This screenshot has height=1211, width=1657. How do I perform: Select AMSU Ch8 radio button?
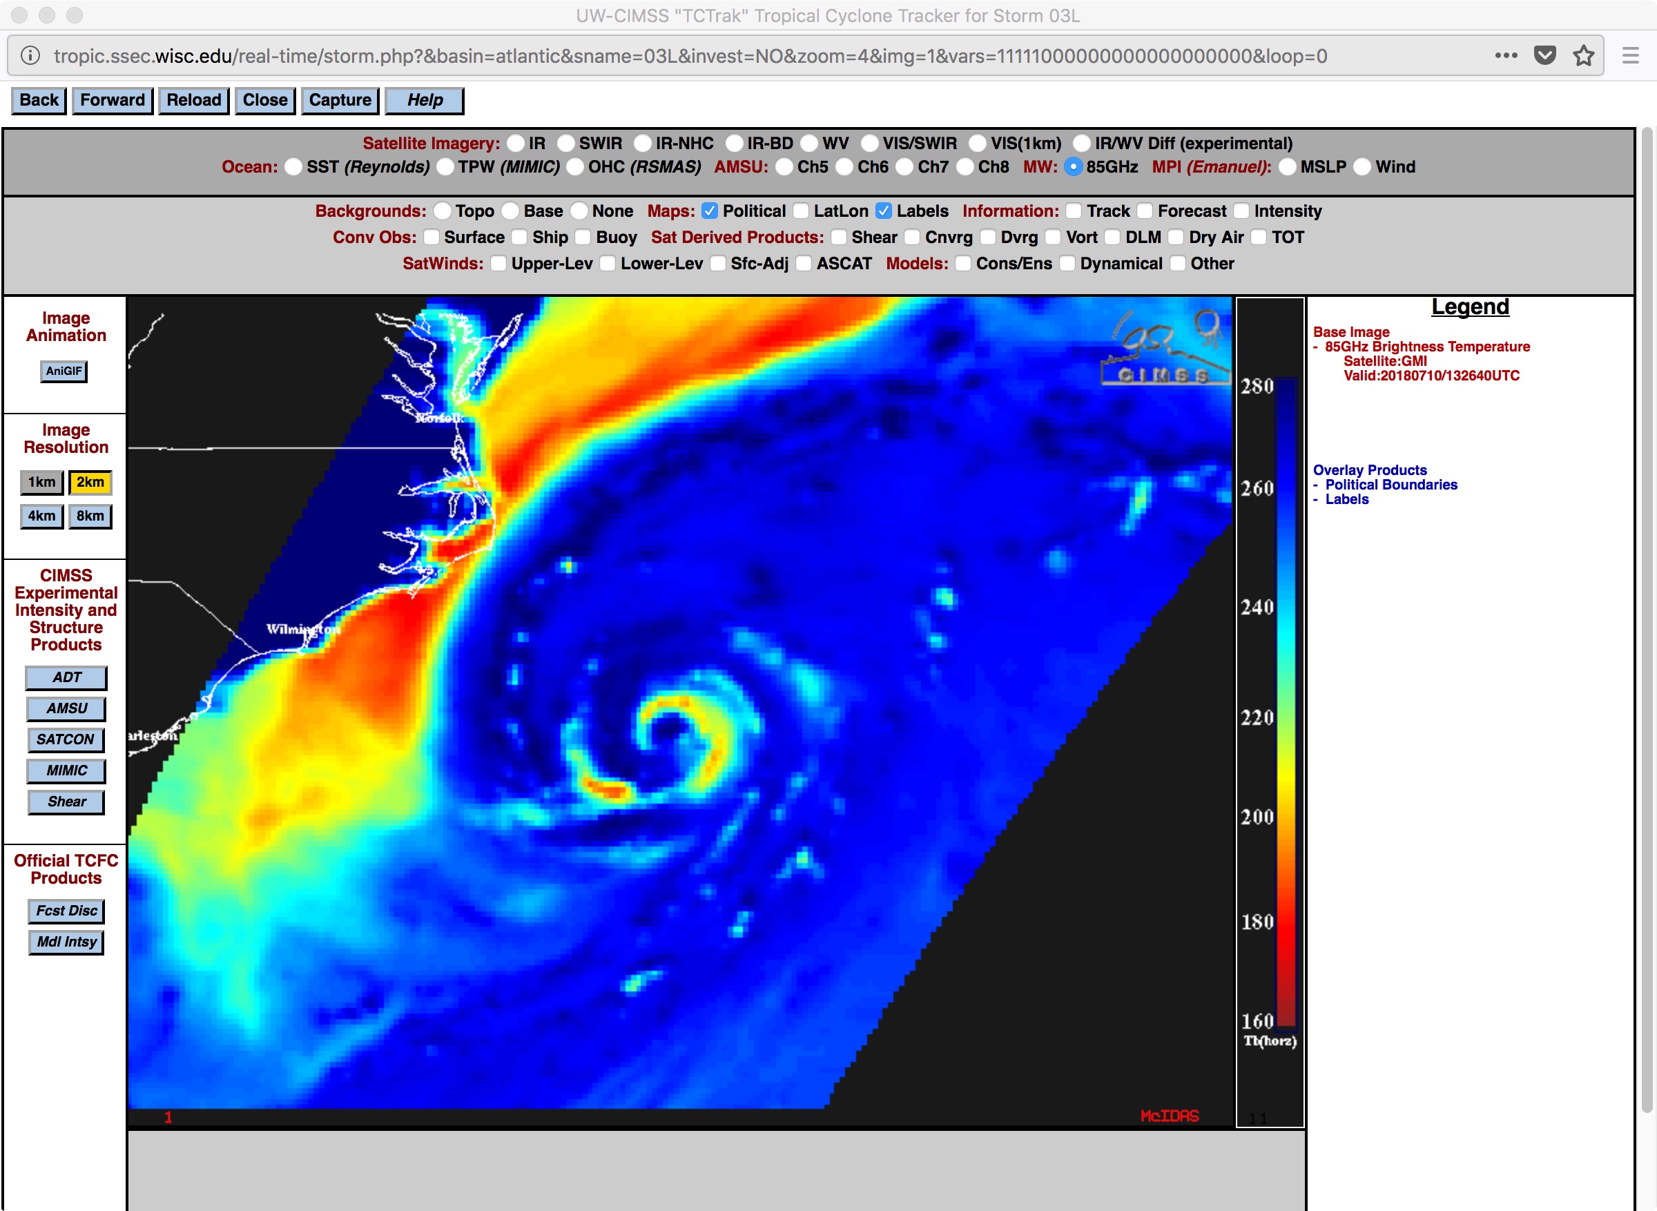965,166
